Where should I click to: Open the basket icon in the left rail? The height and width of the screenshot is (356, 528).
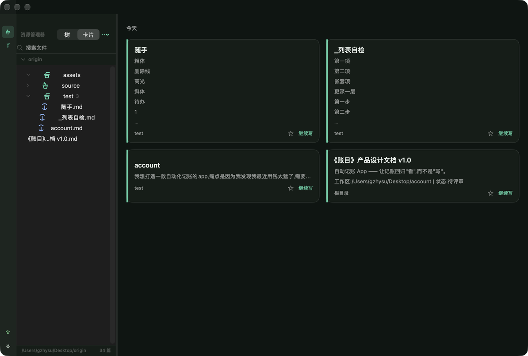click(x=8, y=32)
